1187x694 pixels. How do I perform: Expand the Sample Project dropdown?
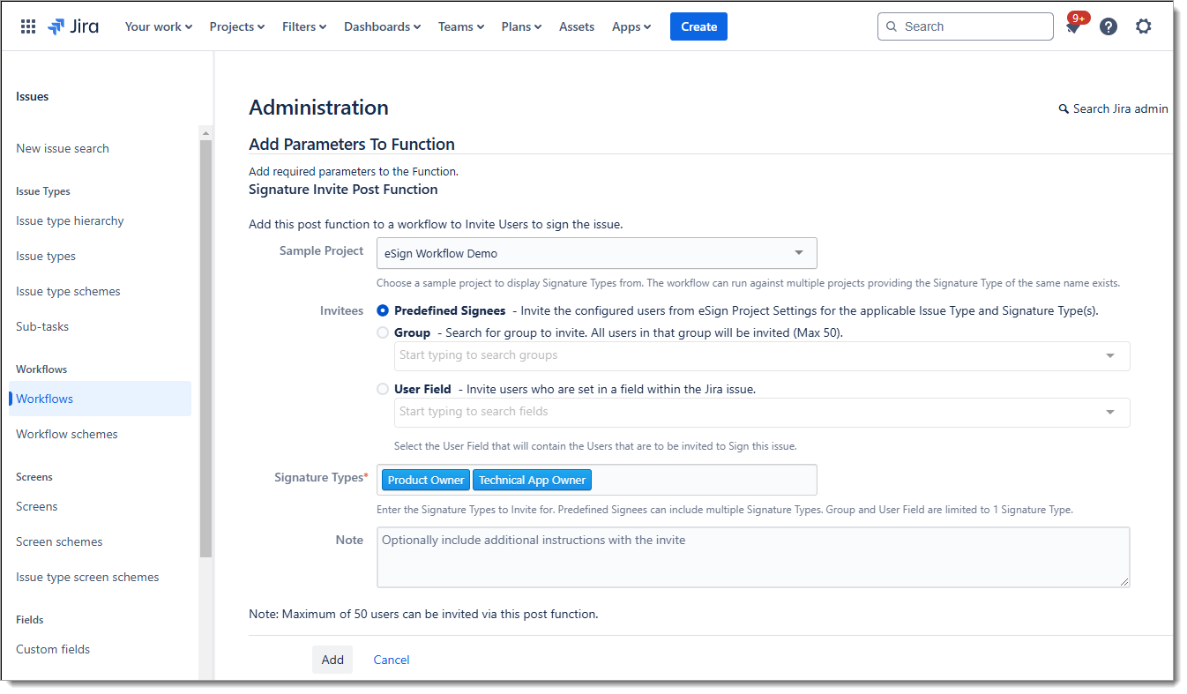[798, 253]
